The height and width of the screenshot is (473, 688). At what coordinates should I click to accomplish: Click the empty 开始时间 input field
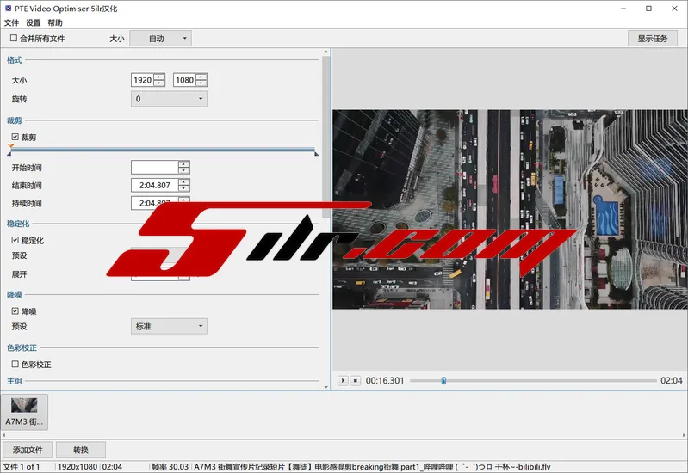pos(155,168)
